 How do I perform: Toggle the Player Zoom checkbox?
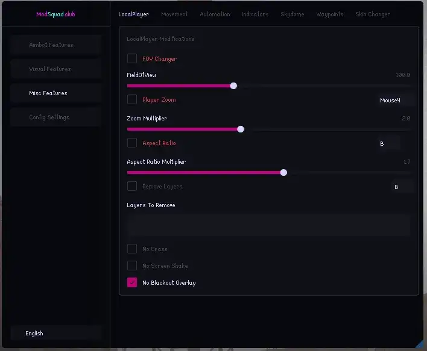pos(132,99)
